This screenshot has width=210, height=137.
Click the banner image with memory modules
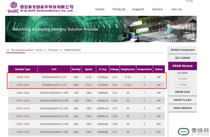tap(101, 29)
